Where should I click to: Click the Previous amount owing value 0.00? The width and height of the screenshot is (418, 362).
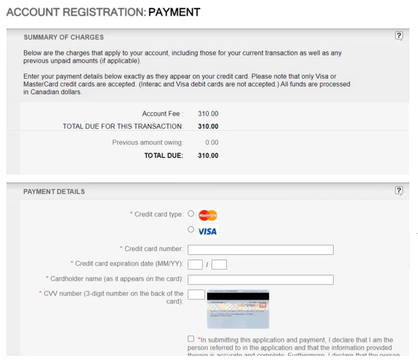[x=212, y=142]
